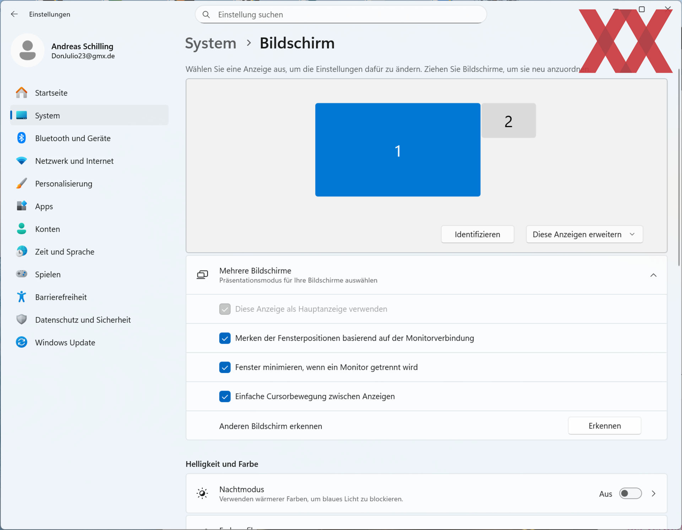This screenshot has width=682, height=530.
Task: Click the Bluetooth und Geräte icon
Action: 22,138
